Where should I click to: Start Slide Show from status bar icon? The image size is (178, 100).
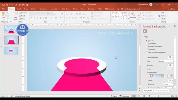pyautogui.click(x=149, y=96)
